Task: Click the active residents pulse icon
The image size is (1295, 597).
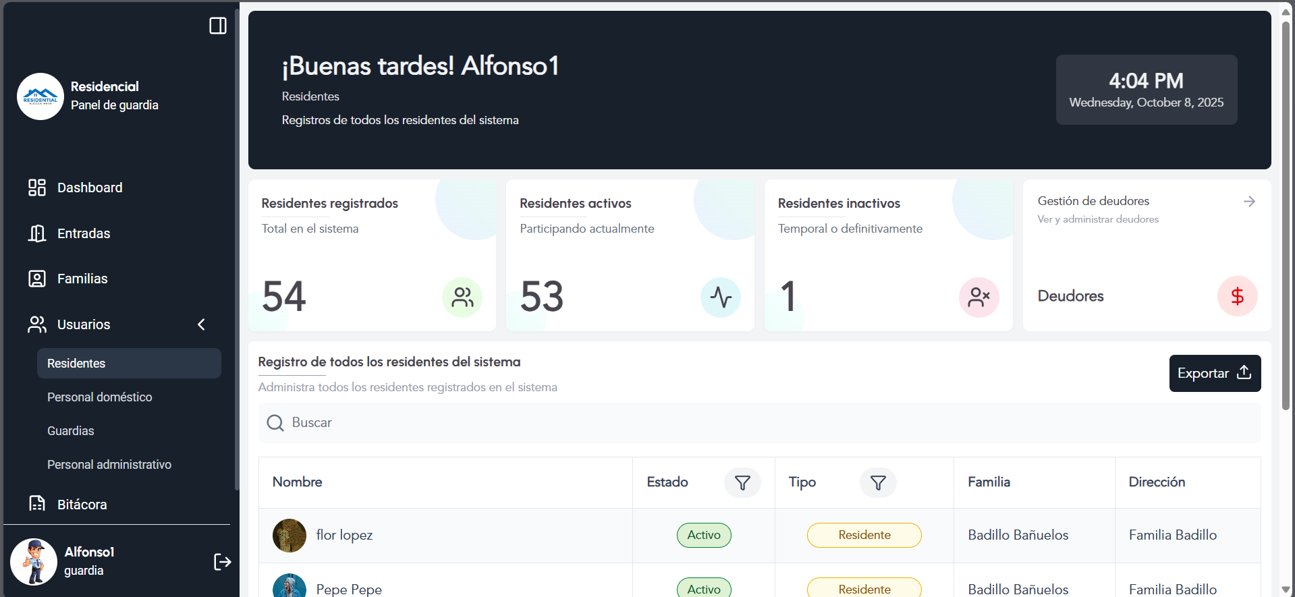Action: 721,297
